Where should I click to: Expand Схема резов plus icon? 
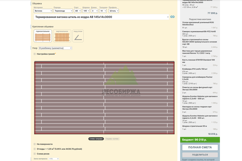tap(35, 154)
